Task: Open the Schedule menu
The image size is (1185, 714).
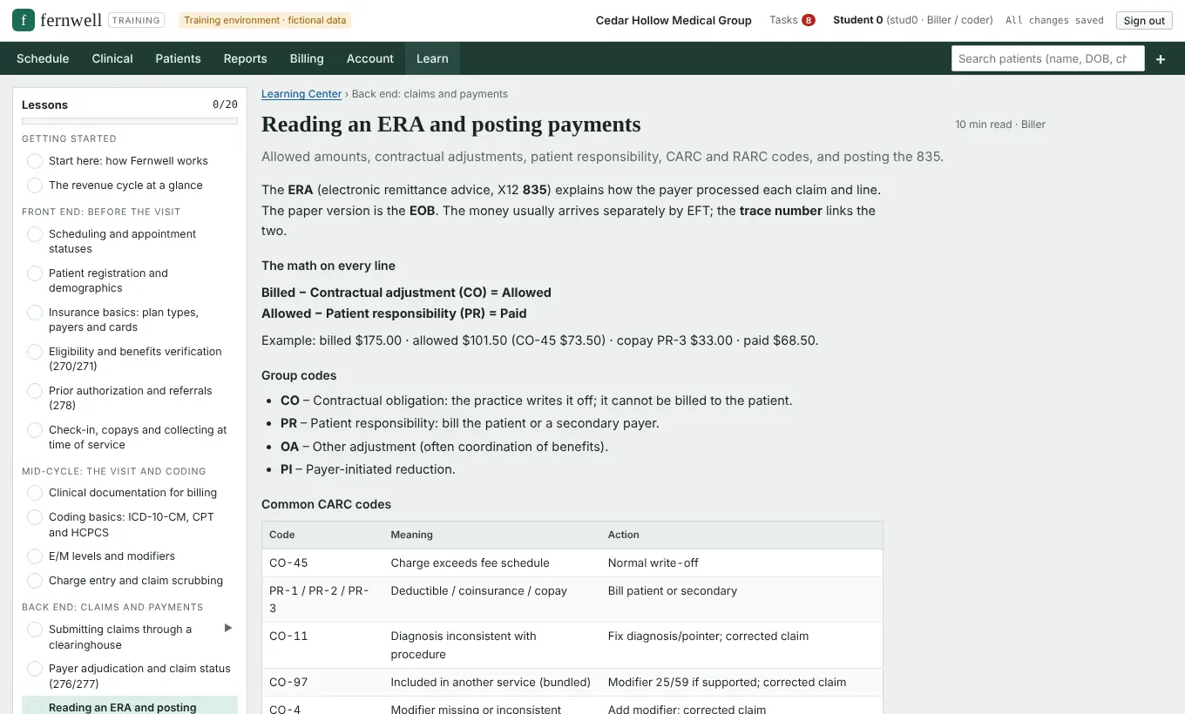Action: (x=43, y=58)
